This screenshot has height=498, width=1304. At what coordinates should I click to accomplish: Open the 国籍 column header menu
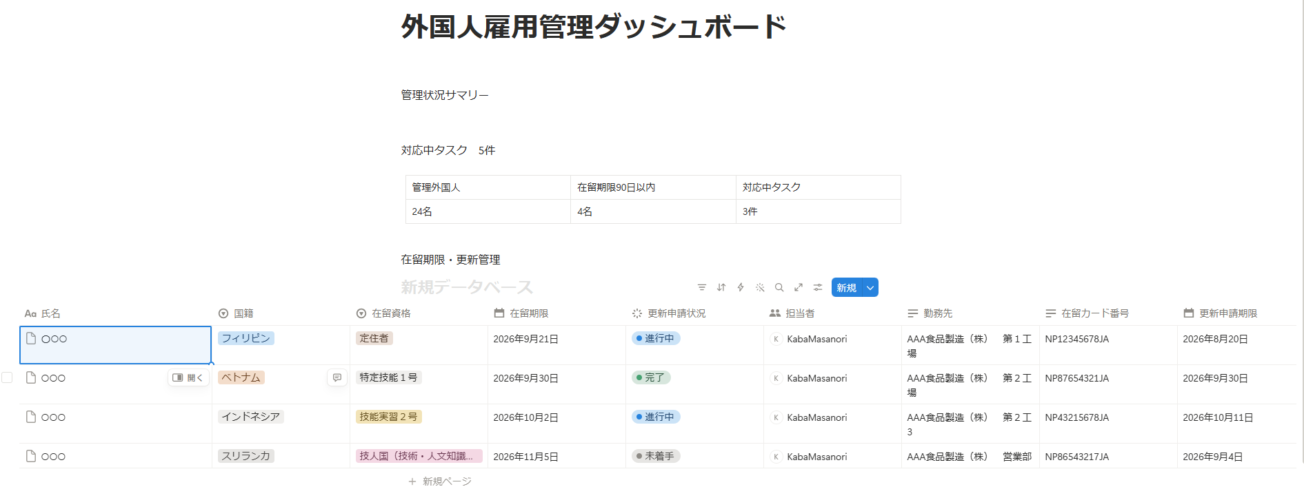click(x=281, y=313)
